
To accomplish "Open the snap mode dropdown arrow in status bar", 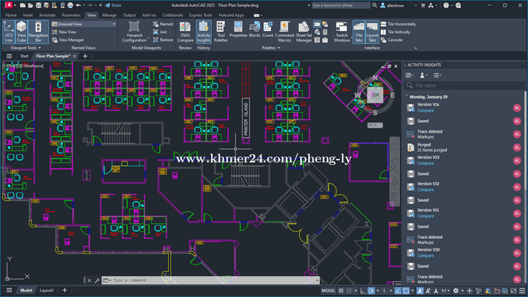I will coord(356,290).
